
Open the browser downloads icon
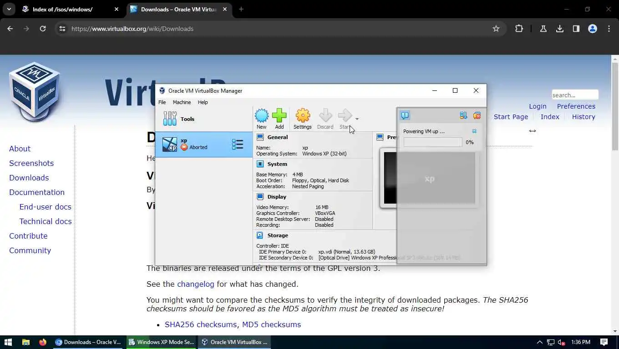(560, 29)
